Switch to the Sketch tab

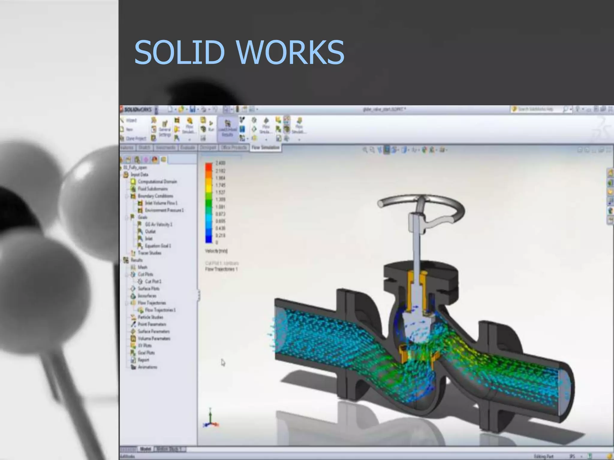(x=145, y=148)
